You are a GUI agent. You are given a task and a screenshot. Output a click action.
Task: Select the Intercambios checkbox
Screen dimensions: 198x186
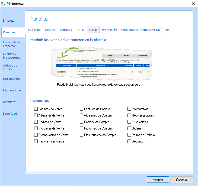coord(129,109)
